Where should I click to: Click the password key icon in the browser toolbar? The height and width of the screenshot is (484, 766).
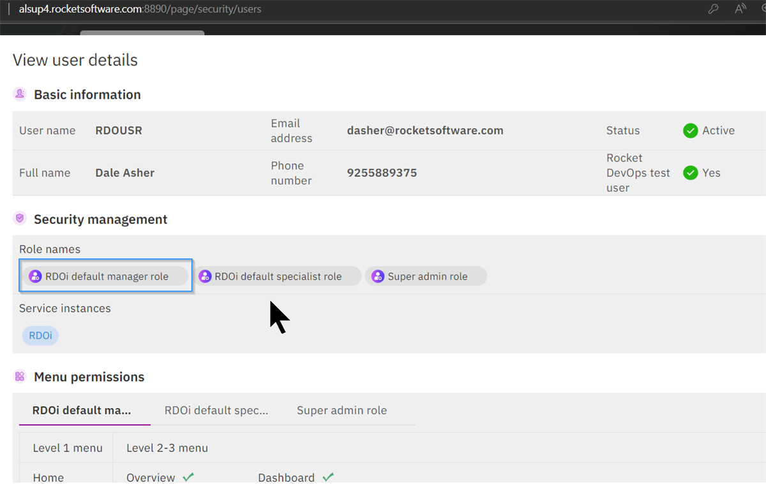pos(713,9)
